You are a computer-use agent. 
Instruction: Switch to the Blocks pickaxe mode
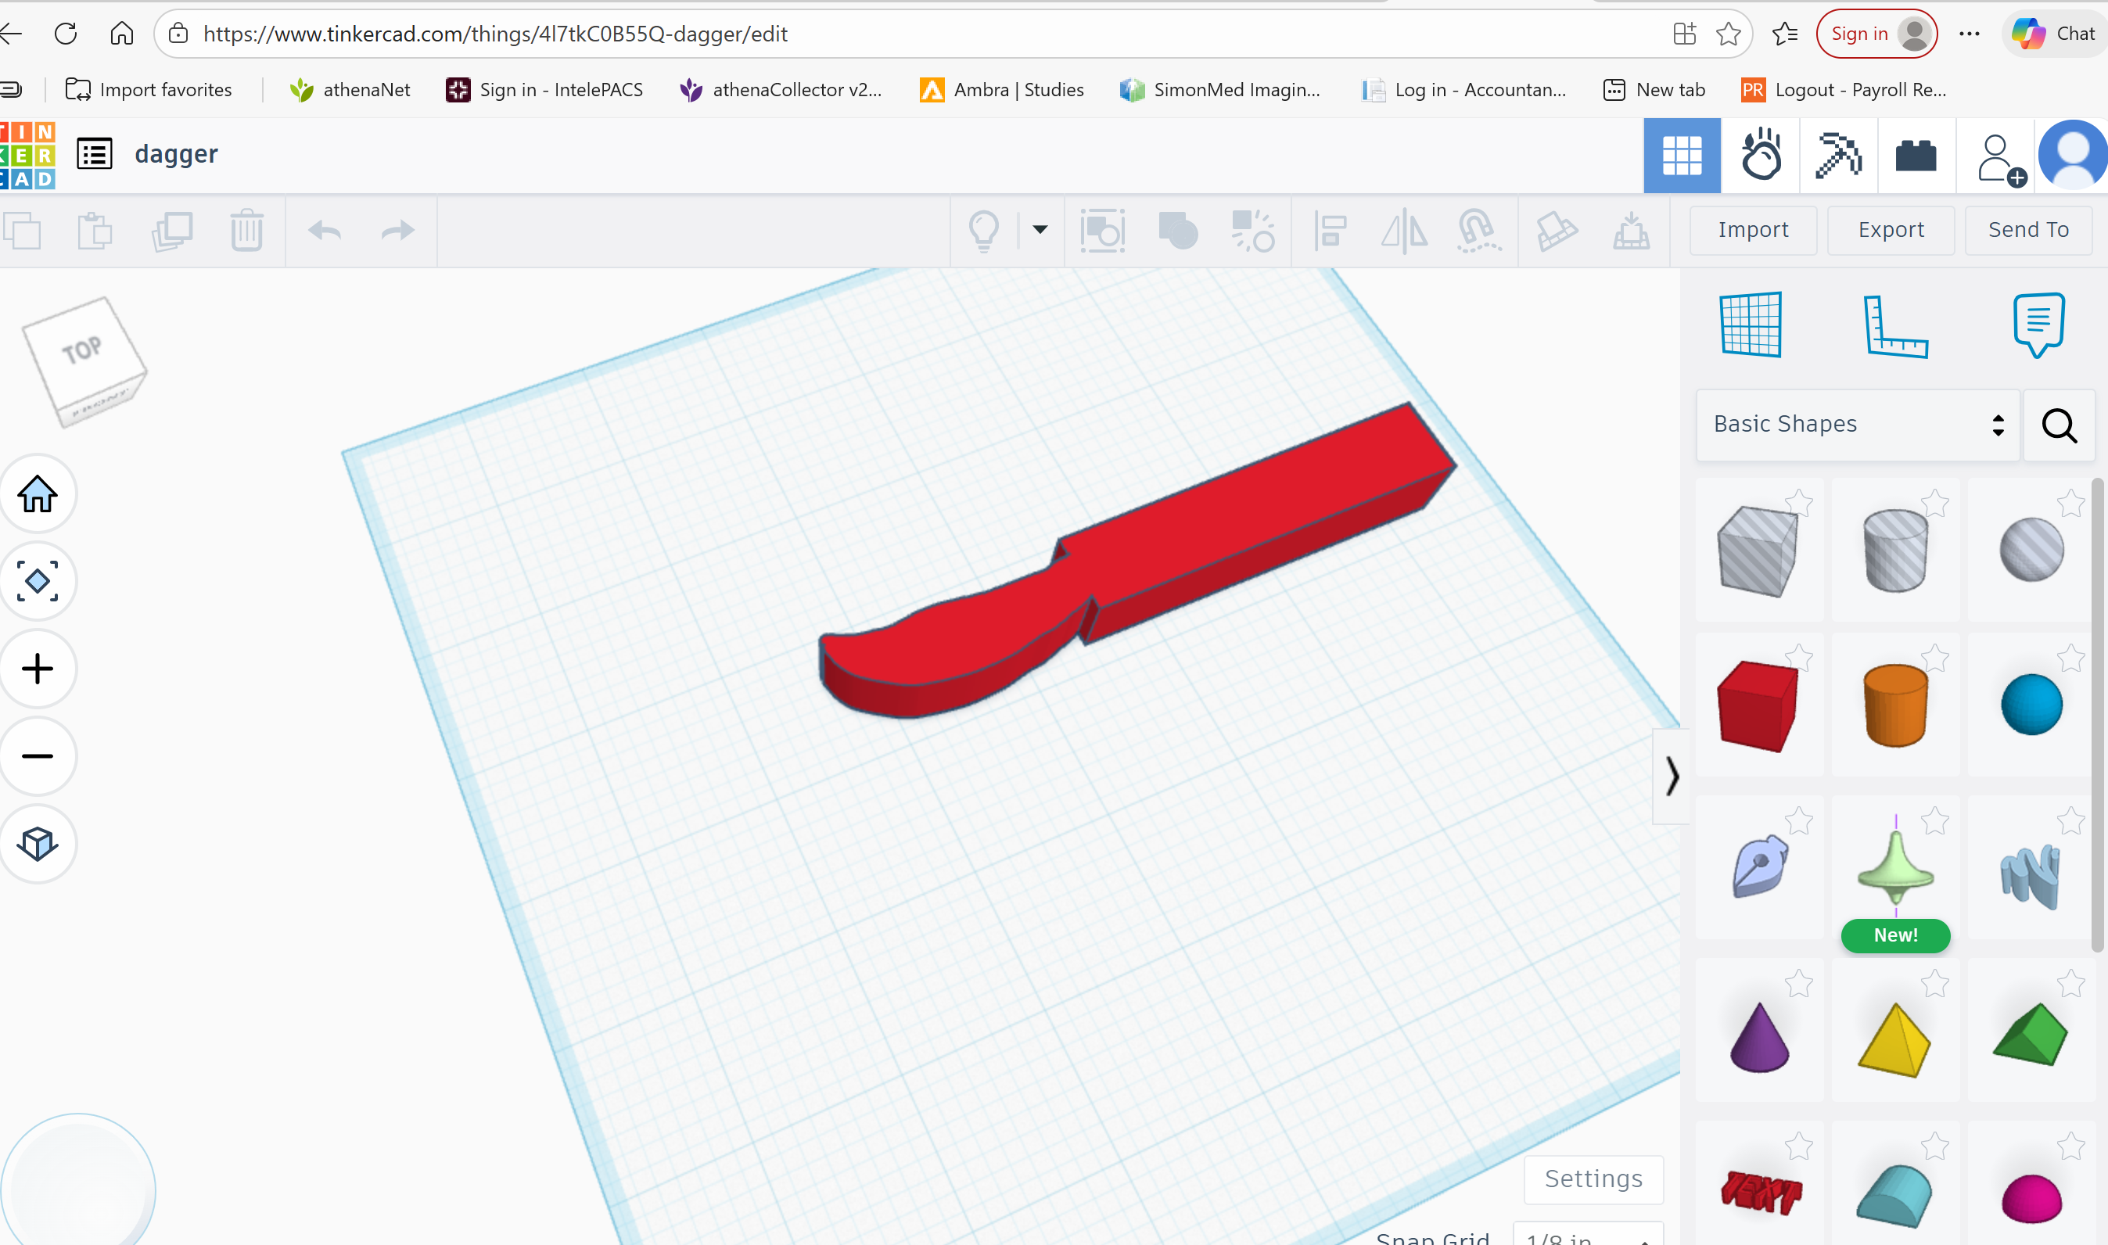(x=1838, y=155)
